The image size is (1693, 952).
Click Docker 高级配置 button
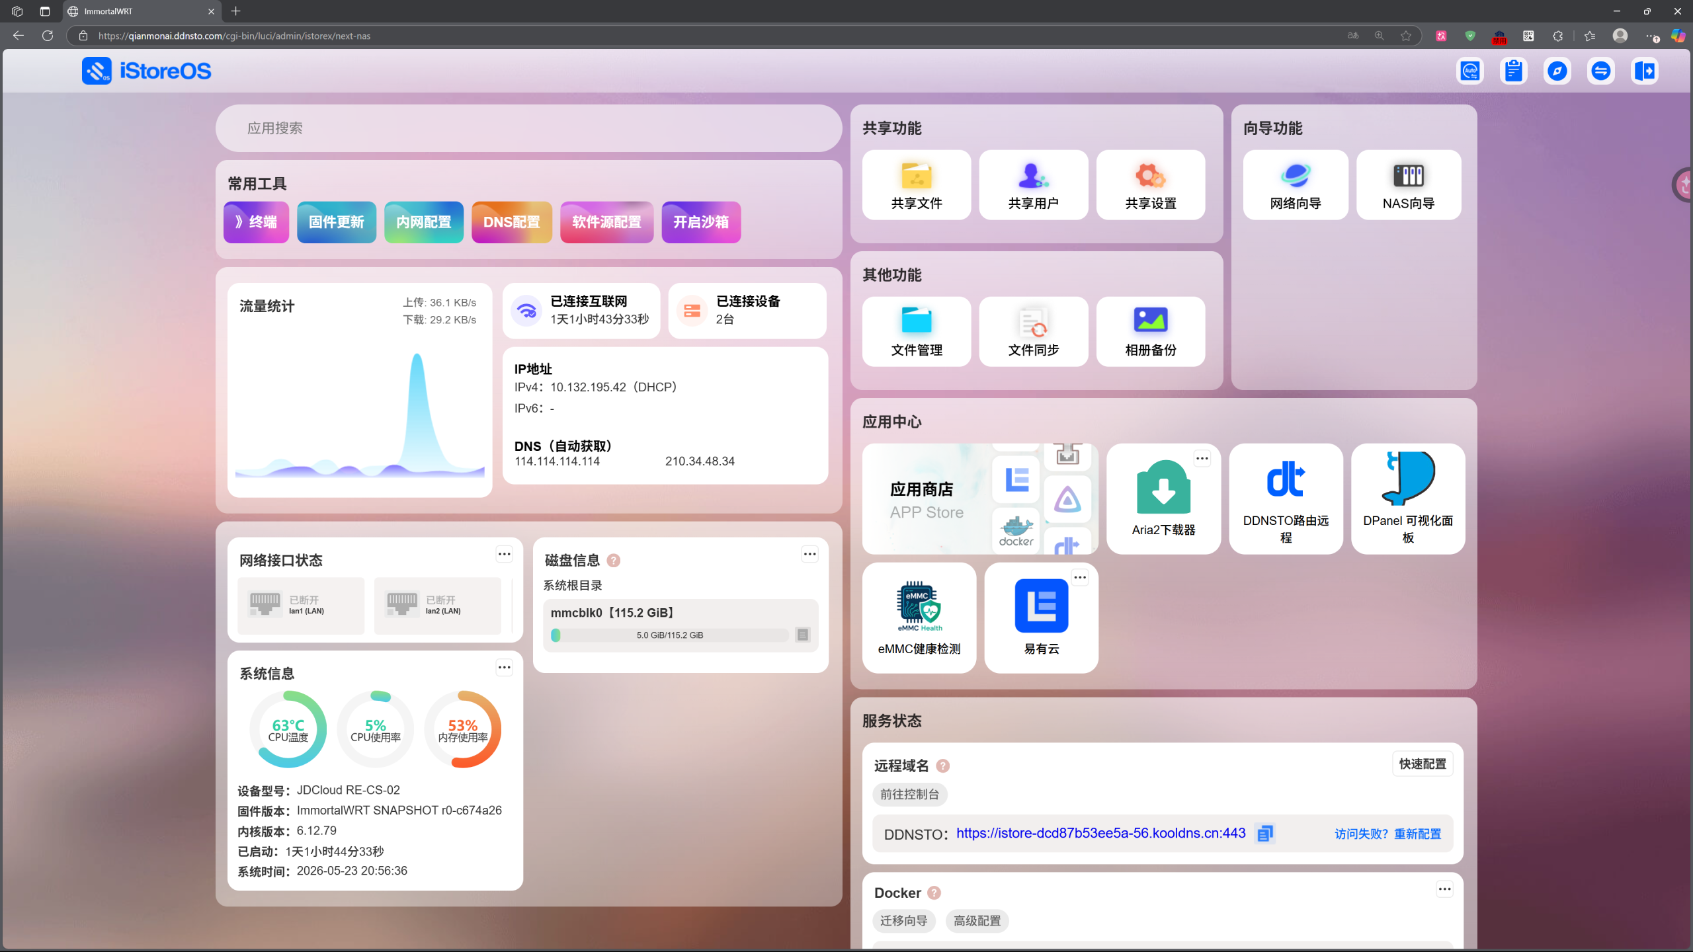[977, 921]
